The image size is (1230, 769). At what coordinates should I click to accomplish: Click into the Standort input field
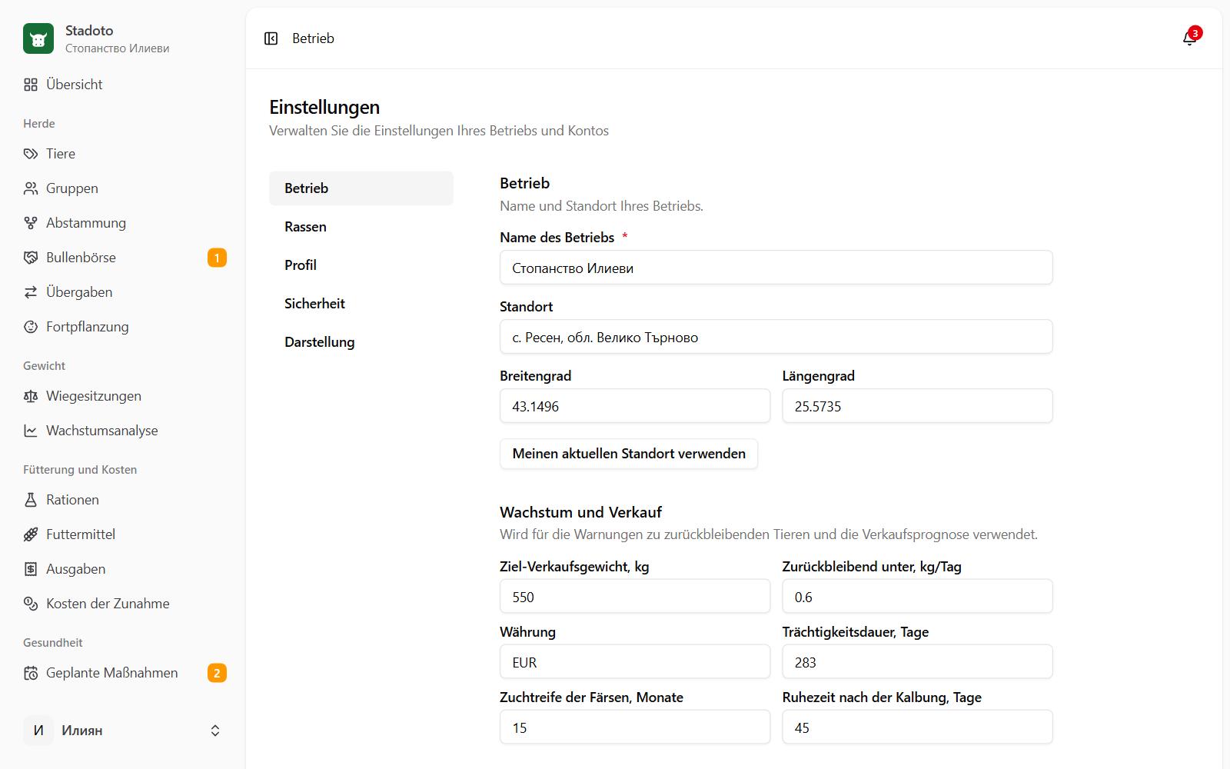tap(776, 337)
